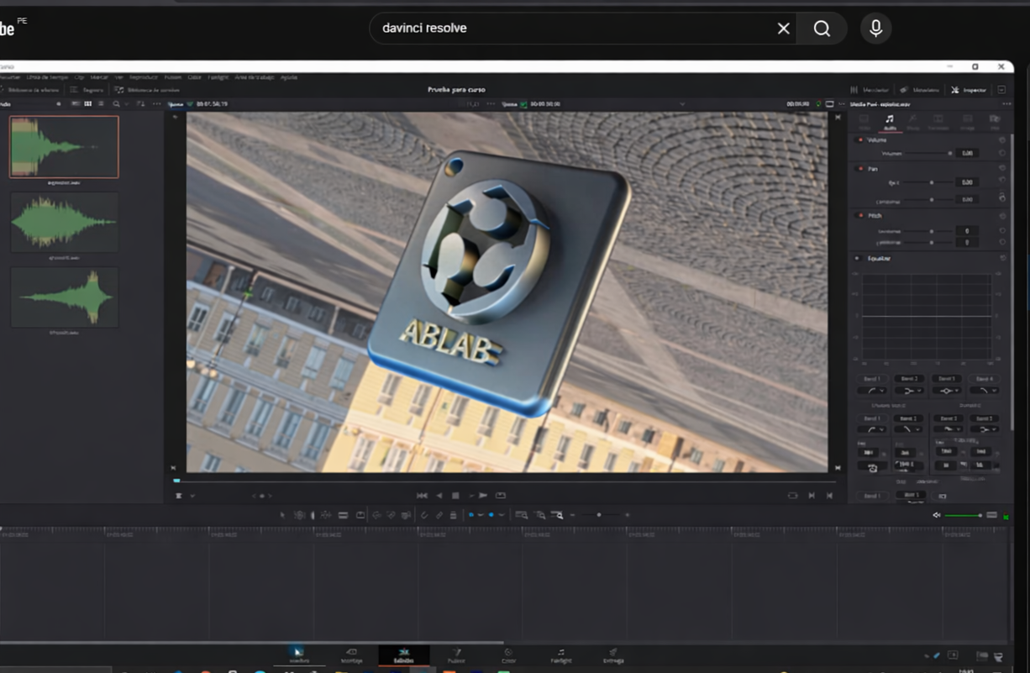Screen dimensions: 1030x673
Task: Open Band 3 filter type dropdown
Action: [x=947, y=391]
